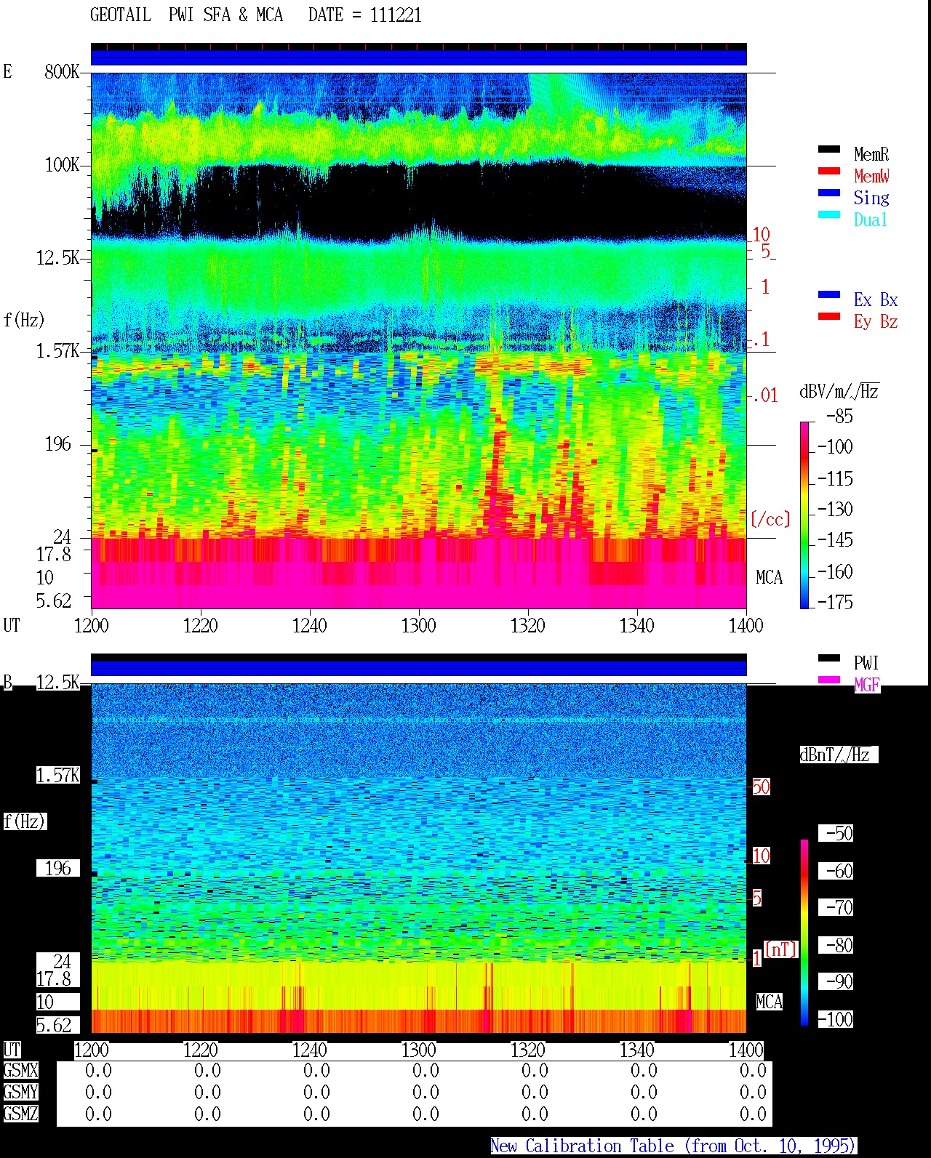Image resolution: width=931 pixels, height=1158 pixels.
Task: Click the GSMZ row label
Action: pos(20,1114)
